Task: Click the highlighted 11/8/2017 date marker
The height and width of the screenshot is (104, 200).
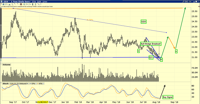Action: point(43,102)
